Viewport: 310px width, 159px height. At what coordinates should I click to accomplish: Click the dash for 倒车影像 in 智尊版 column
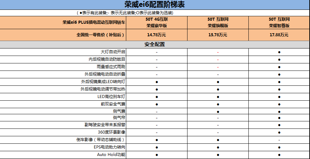(x=279, y=140)
